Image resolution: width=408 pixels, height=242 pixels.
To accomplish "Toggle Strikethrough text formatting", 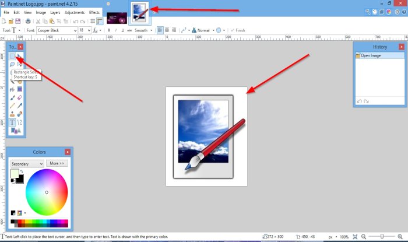I will pyautogui.click(x=129, y=30).
